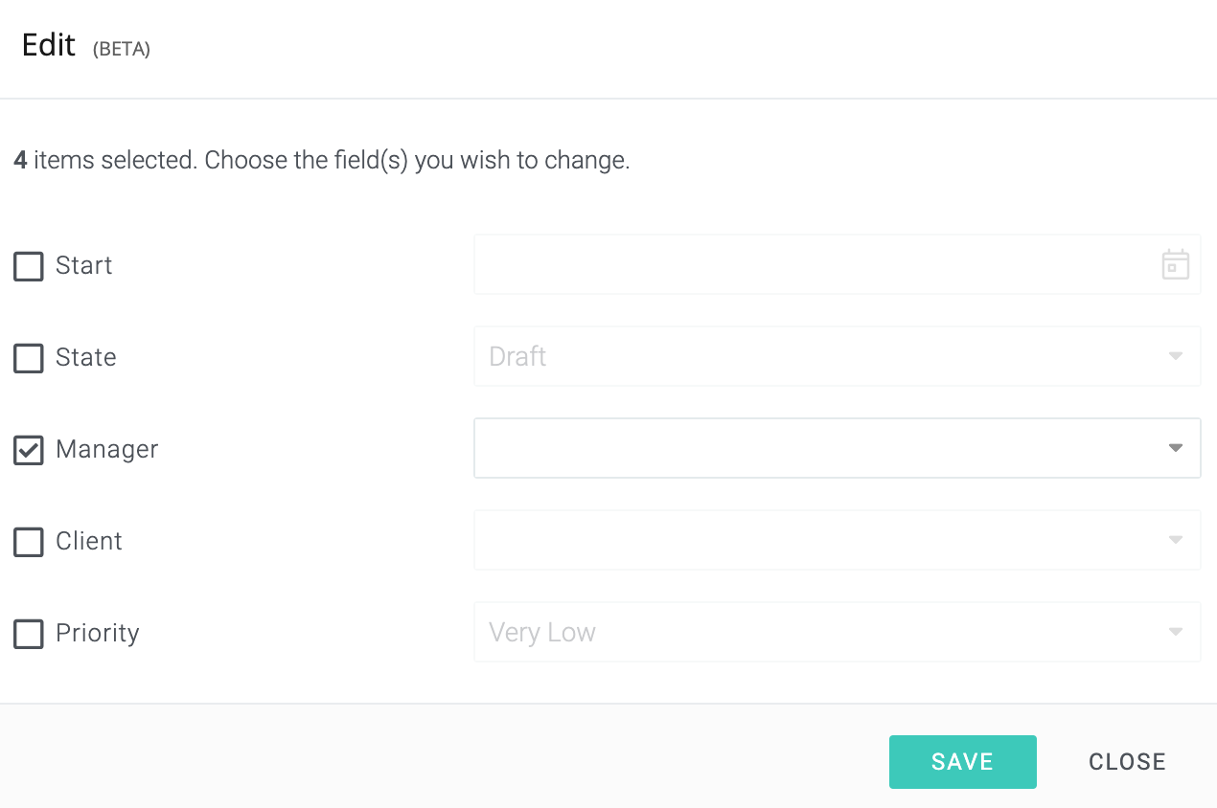Click the State dropdown arrow

(x=1176, y=356)
